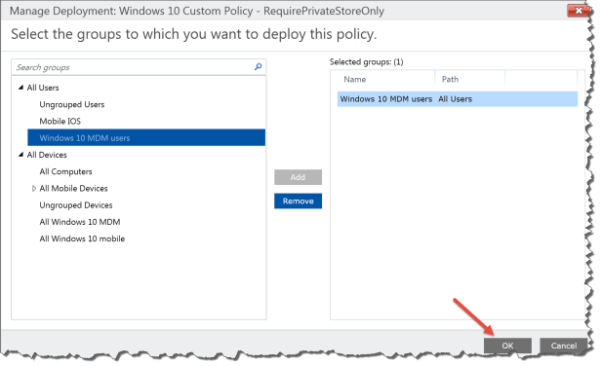Select All Mobile Devices group
Image resolution: width=601 pixels, height=366 pixels.
tap(73, 189)
